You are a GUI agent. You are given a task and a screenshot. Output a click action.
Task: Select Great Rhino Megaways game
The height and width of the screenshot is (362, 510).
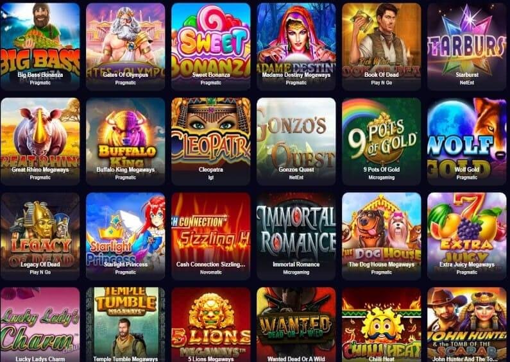coord(40,142)
